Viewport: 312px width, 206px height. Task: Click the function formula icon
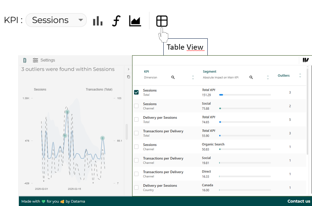(116, 21)
